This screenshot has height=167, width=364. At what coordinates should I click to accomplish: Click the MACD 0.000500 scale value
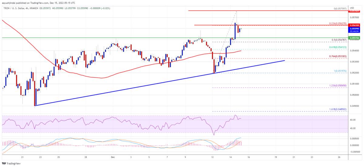[x=354, y=138]
